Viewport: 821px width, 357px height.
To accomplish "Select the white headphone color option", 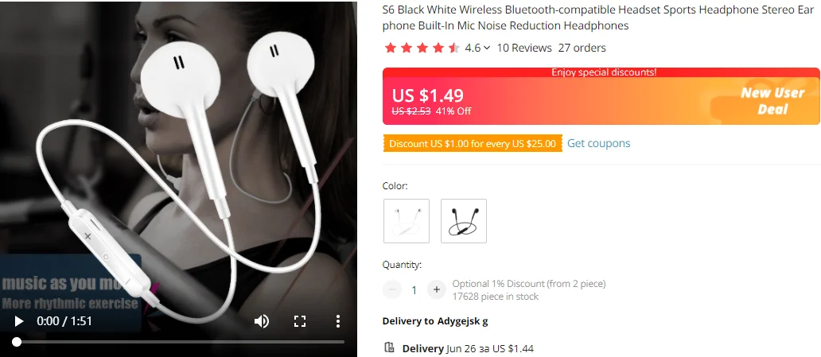I will (407, 221).
